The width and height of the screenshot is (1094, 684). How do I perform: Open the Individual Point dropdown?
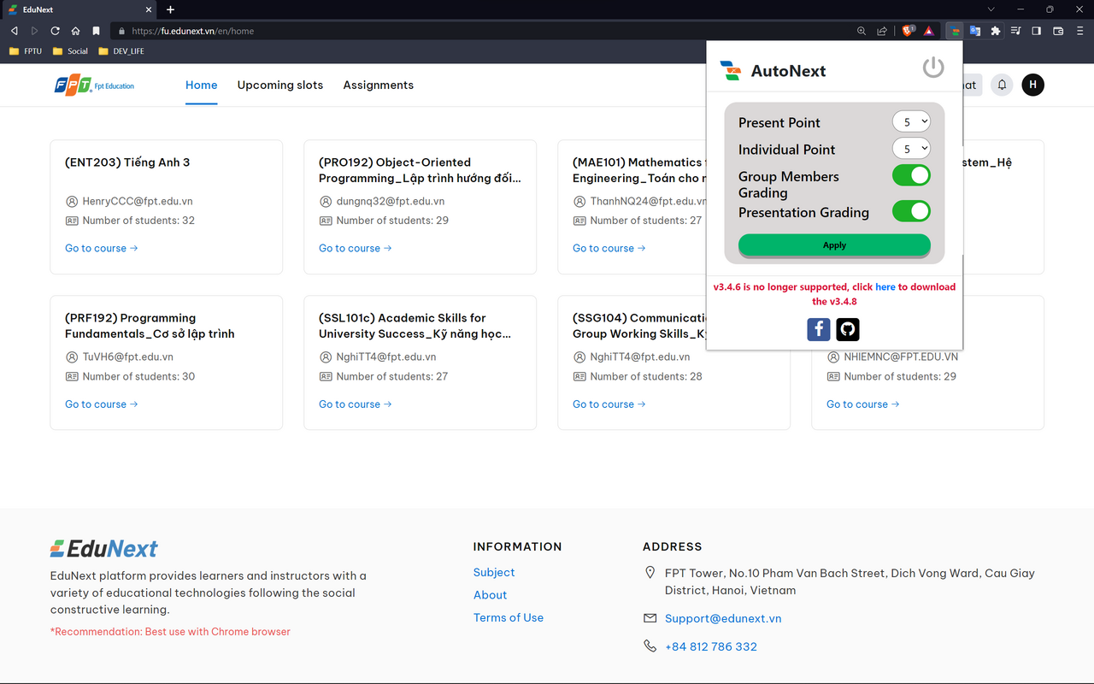pyautogui.click(x=911, y=149)
